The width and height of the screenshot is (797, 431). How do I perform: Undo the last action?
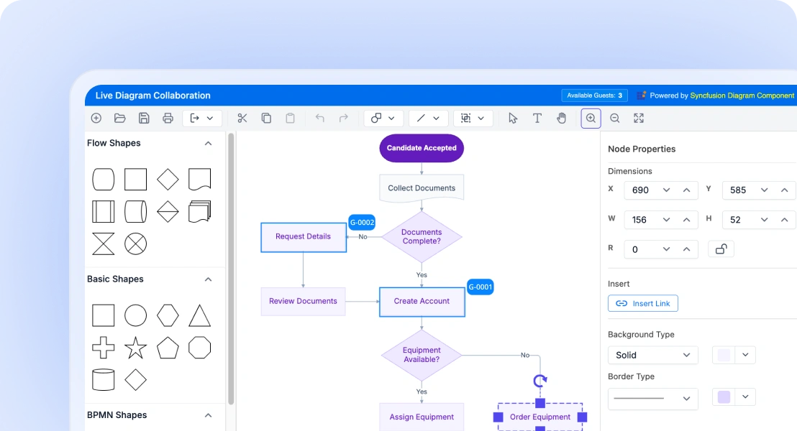tap(319, 119)
